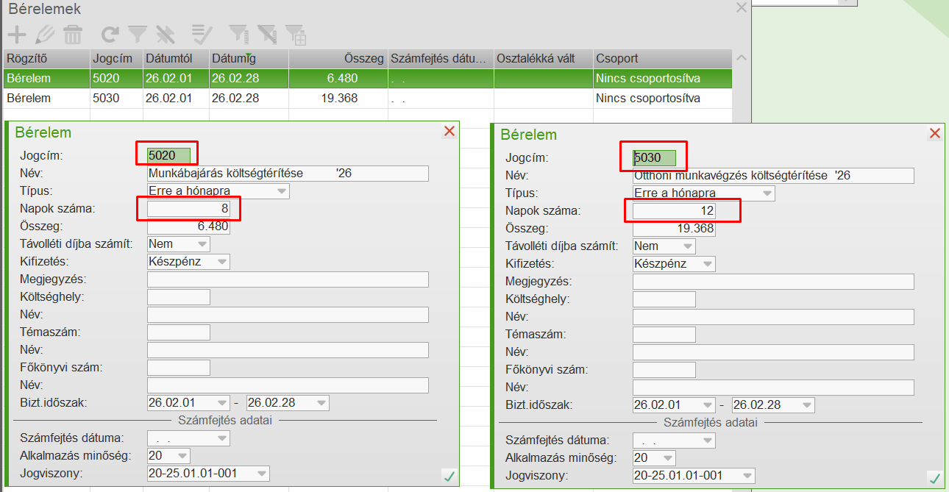949x492 pixels.
Task: Focus the Megjegyzés field in 5030 form
Action: coord(773,281)
